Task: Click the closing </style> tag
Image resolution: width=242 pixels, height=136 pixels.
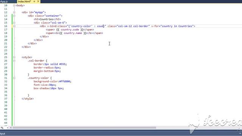Action: 28,99
